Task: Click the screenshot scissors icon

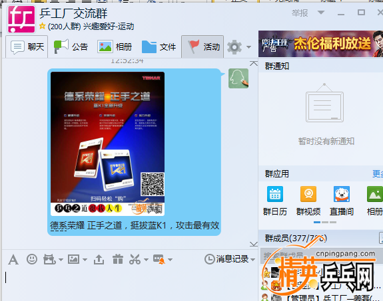Action: pos(135,259)
